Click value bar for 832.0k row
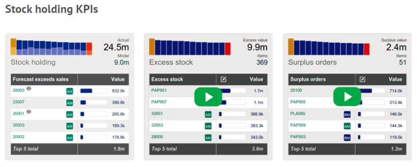Image resolution: width=417 pixels, height=167 pixels. (94, 91)
